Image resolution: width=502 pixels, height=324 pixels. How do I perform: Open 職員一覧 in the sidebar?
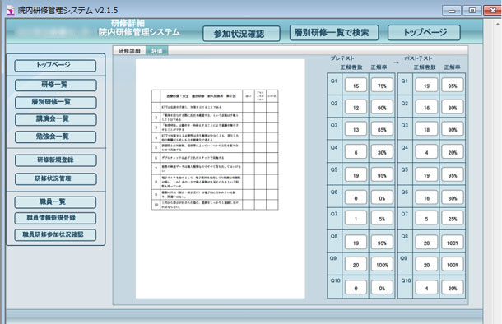point(55,202)
